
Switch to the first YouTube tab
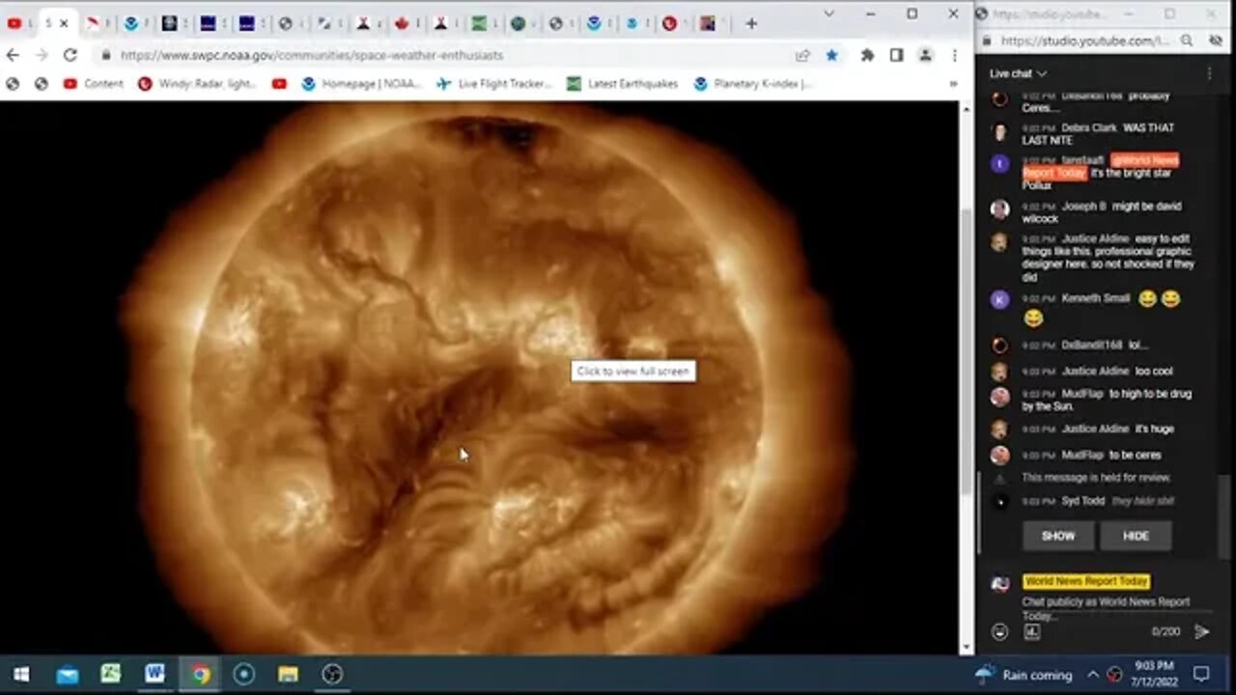pos(15,23)
